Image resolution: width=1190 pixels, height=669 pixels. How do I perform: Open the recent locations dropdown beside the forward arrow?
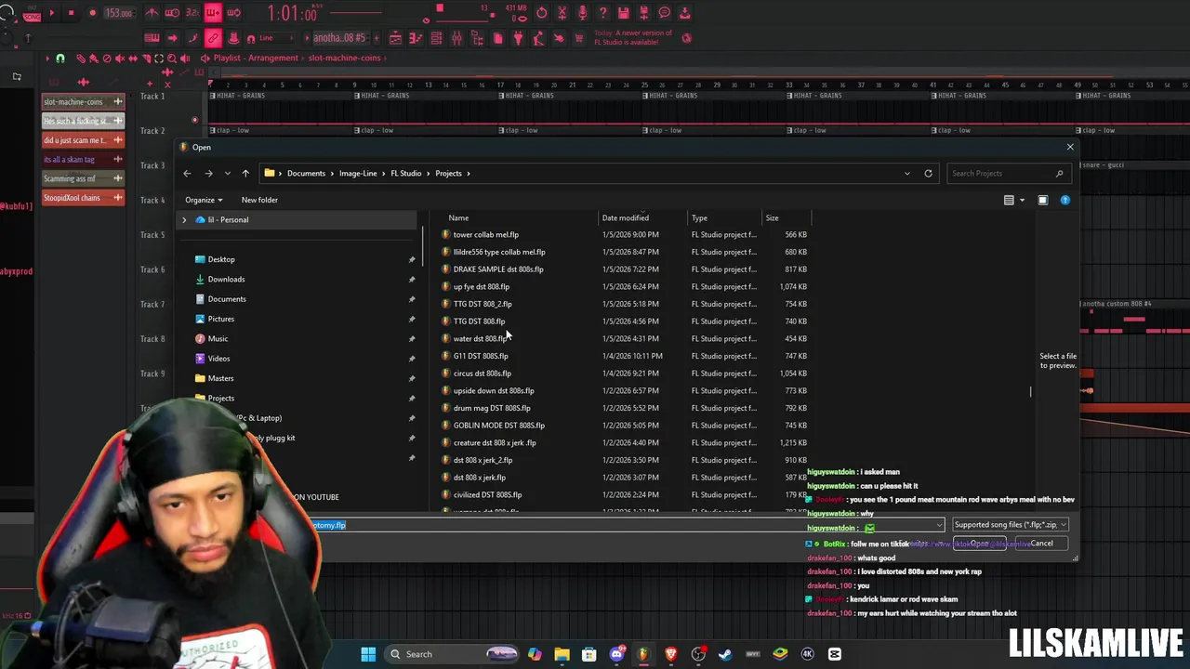click(227, 174)
